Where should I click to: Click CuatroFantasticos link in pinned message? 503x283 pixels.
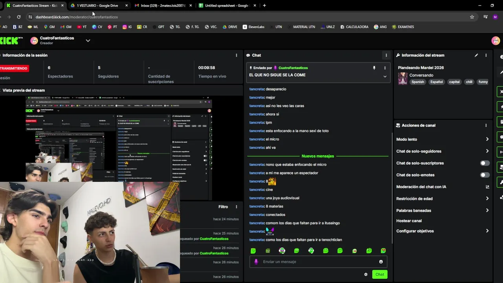coord(293,68)
